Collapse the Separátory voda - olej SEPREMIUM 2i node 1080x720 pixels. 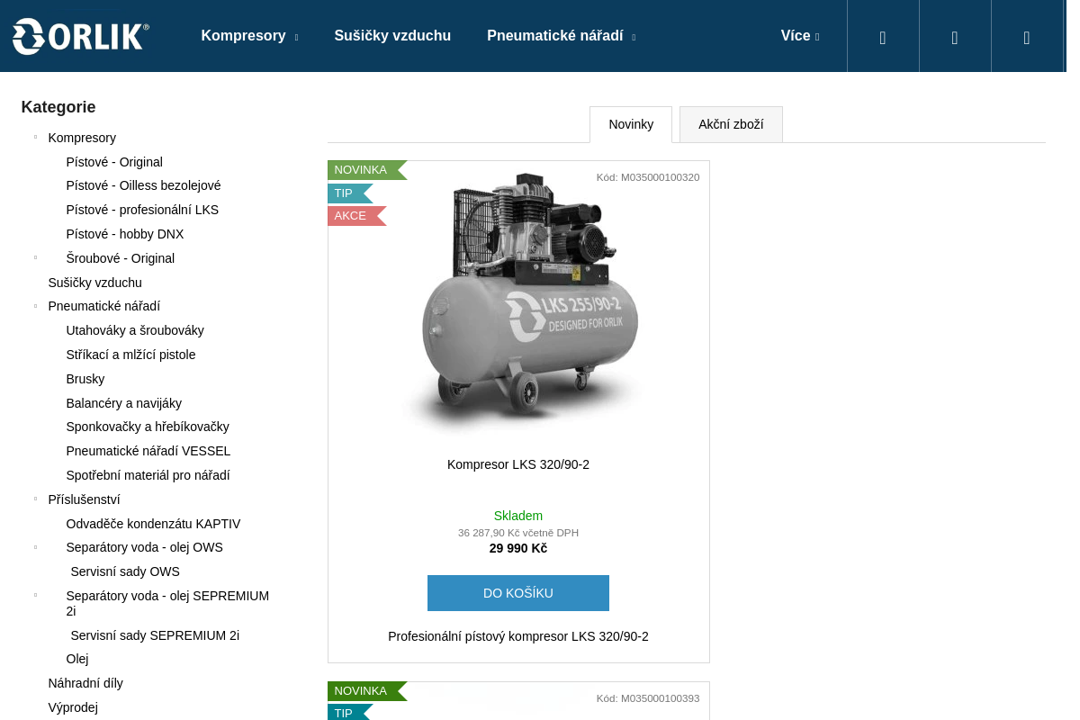(35, 596)
